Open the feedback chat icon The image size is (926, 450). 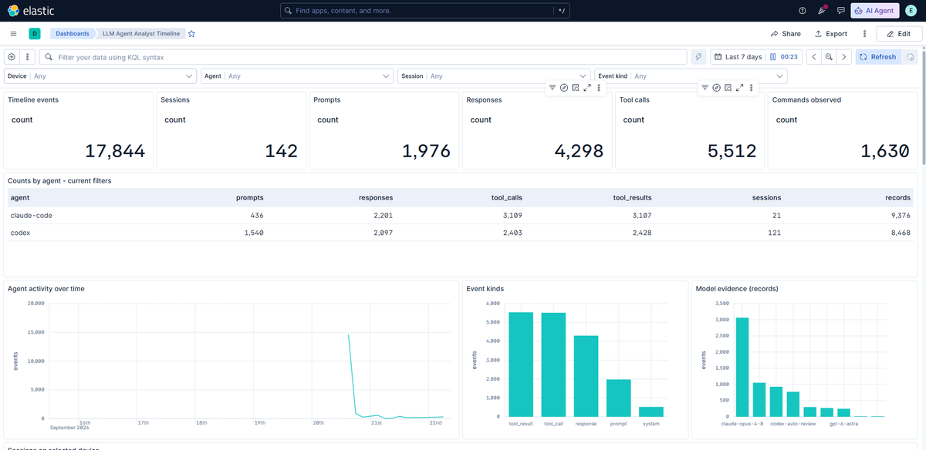[841, 11]
